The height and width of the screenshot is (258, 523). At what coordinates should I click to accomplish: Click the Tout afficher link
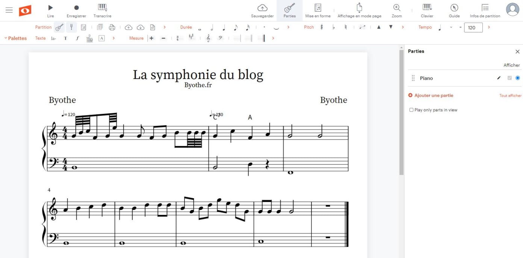pyautogui.click(x=510, y=96)
